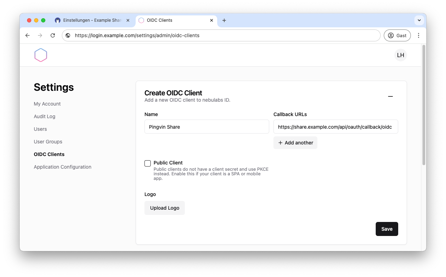446x277 pixels.
Task: Open browser three-dot menu
Action: click(x=418, y=35)
